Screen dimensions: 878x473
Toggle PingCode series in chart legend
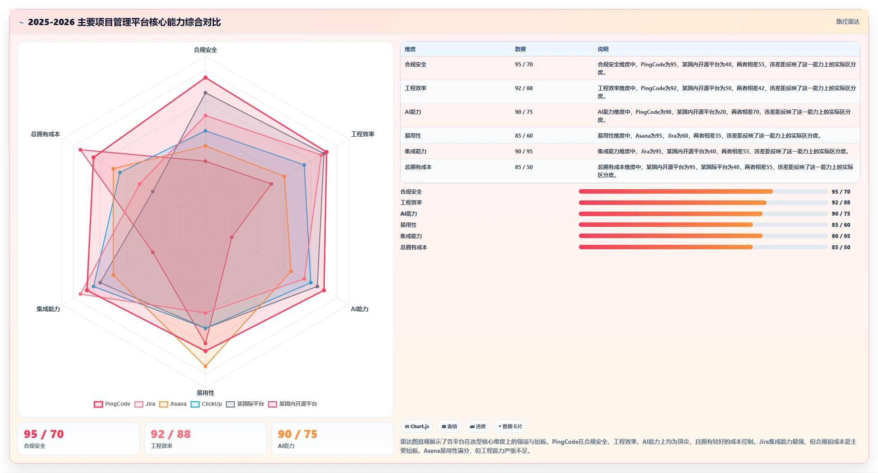(x=112, y=404)
